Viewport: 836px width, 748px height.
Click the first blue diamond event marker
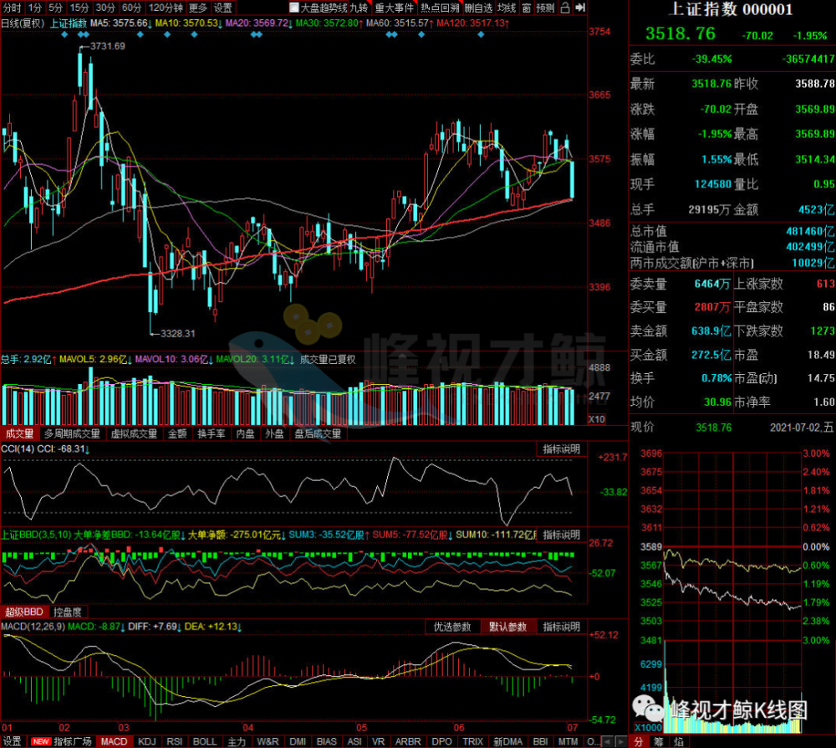(64, 34)
